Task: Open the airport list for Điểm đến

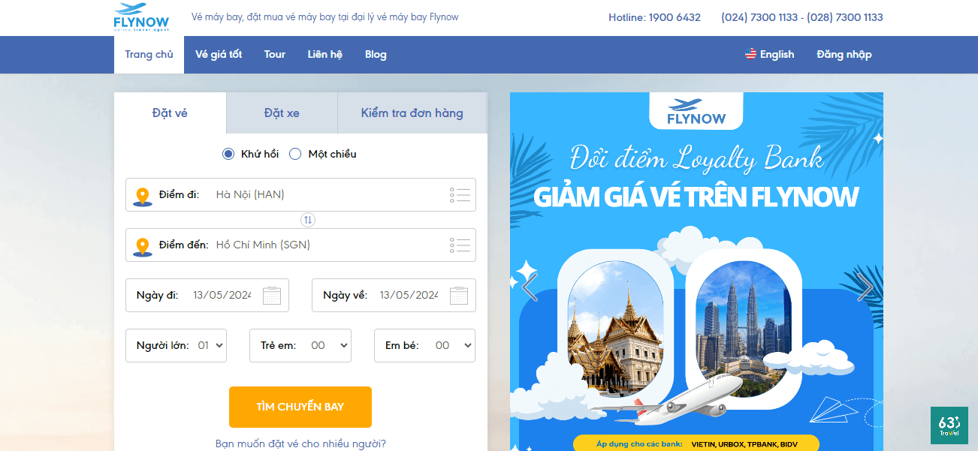Action: pyautogui.click(x=460, y=245)
